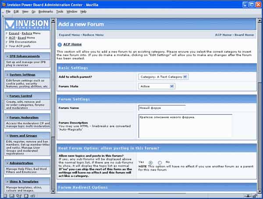Screen dimensions: 263x199
Task: Click Expand Menu in the header bar
Action: 69,35
